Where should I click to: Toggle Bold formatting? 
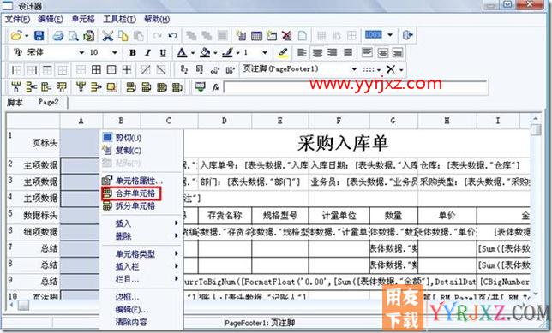pos(133,53)
